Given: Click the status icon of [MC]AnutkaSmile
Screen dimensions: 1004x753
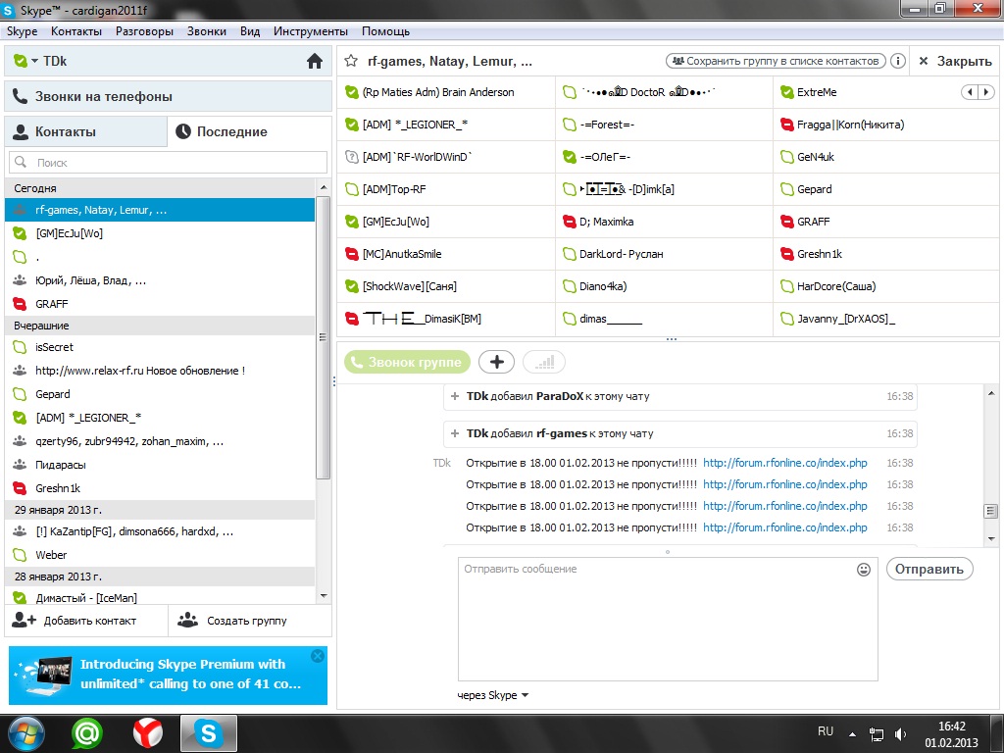Looking at the screenshot, I should click(x=352, y=254).
